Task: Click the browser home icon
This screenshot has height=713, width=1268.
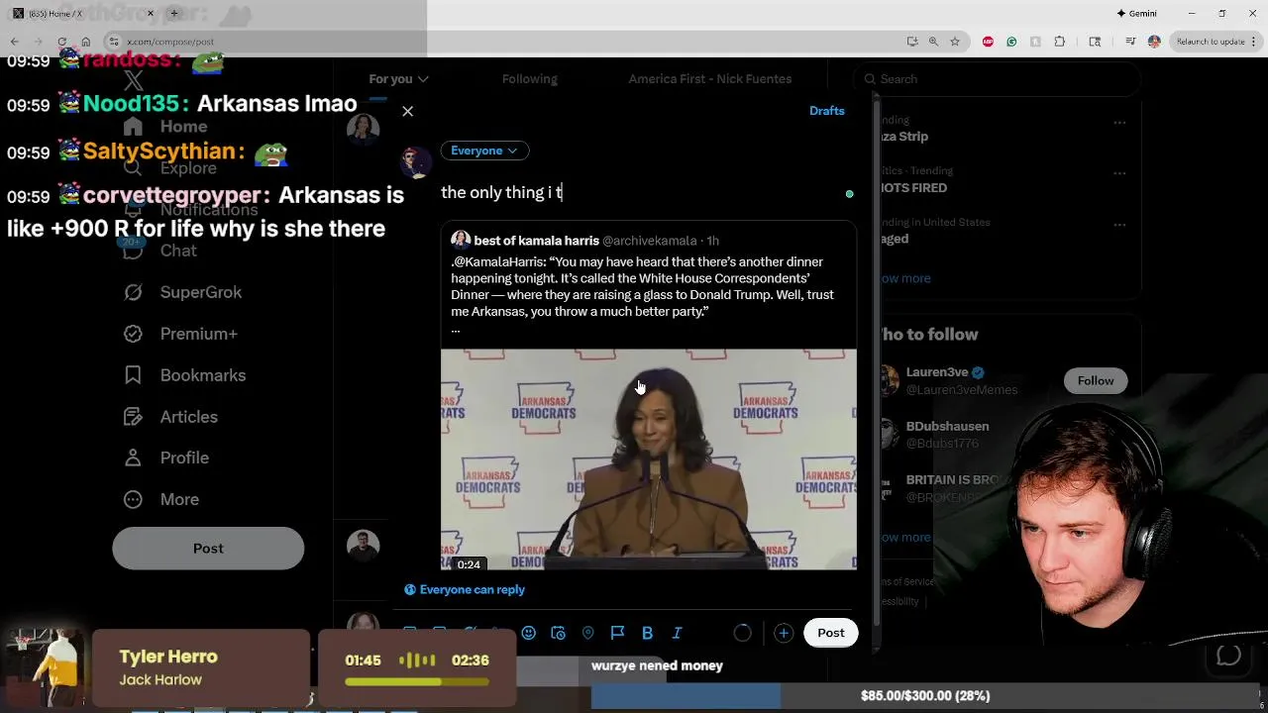Action: tap(86, 42)
